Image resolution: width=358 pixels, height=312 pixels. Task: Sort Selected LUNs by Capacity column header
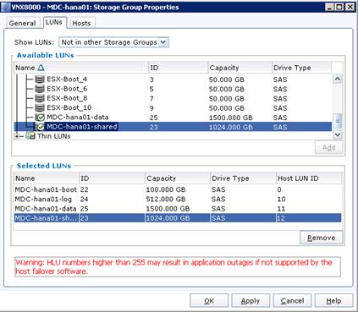[178, 178]
